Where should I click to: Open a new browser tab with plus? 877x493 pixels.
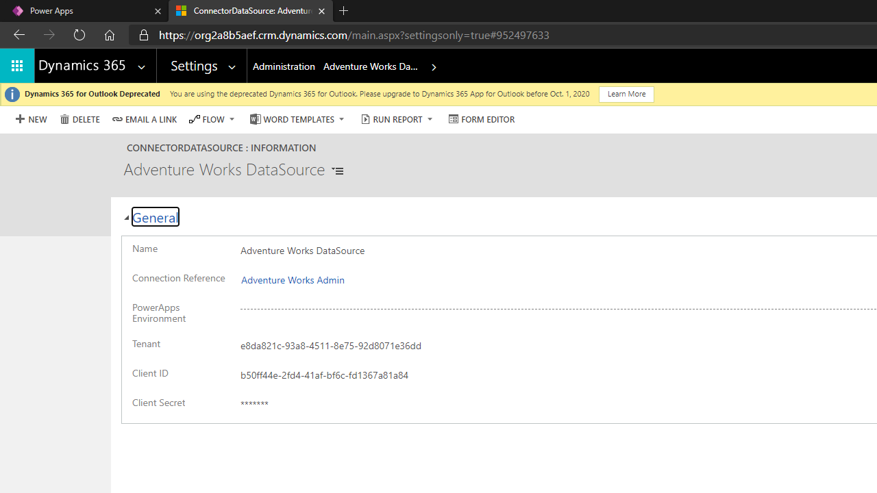click(x=343, y=11)
